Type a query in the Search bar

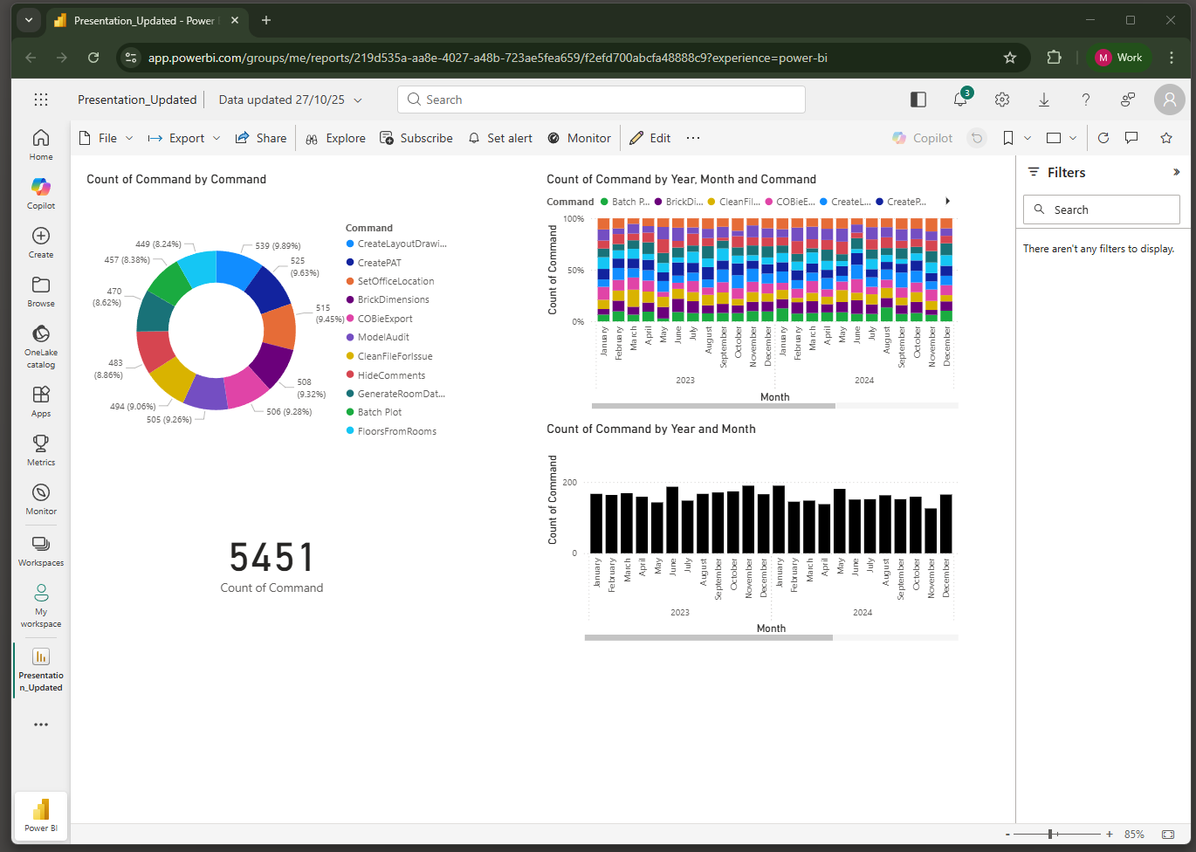[x=601, y=100]
